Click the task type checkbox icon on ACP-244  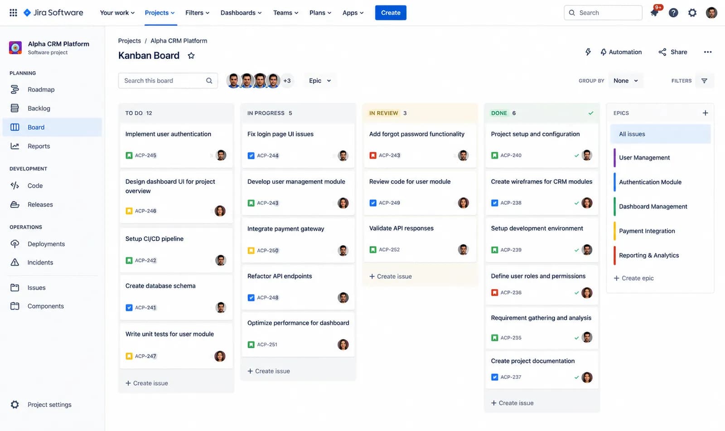(x=251, y=155)
